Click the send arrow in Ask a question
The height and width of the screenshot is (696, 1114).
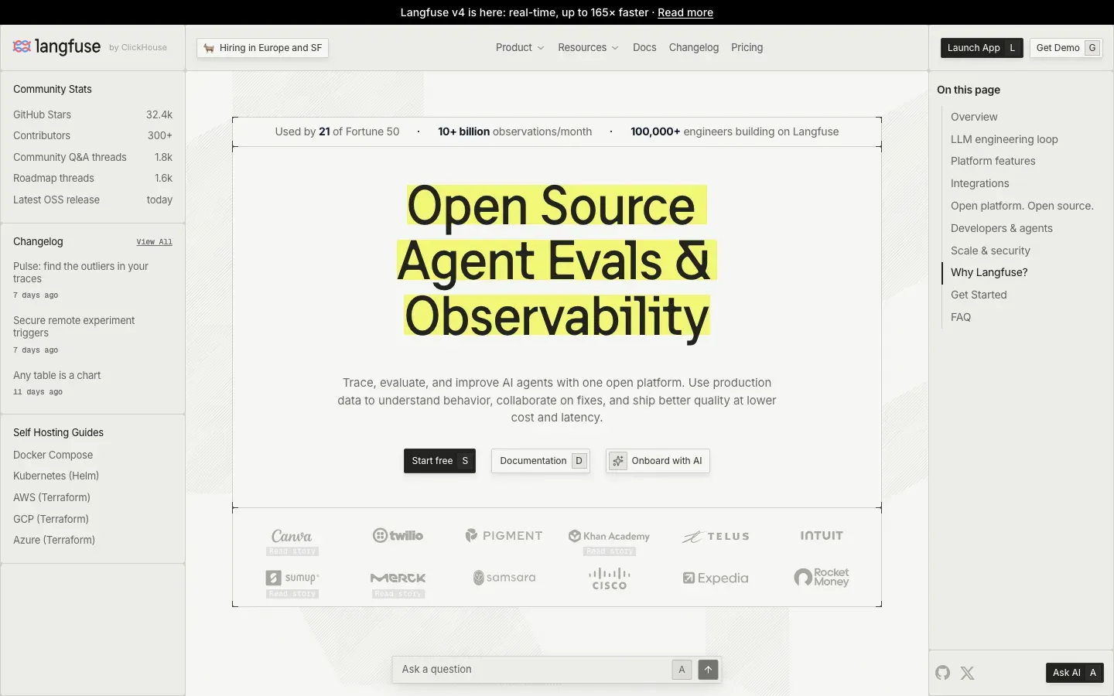click(708, 670)
